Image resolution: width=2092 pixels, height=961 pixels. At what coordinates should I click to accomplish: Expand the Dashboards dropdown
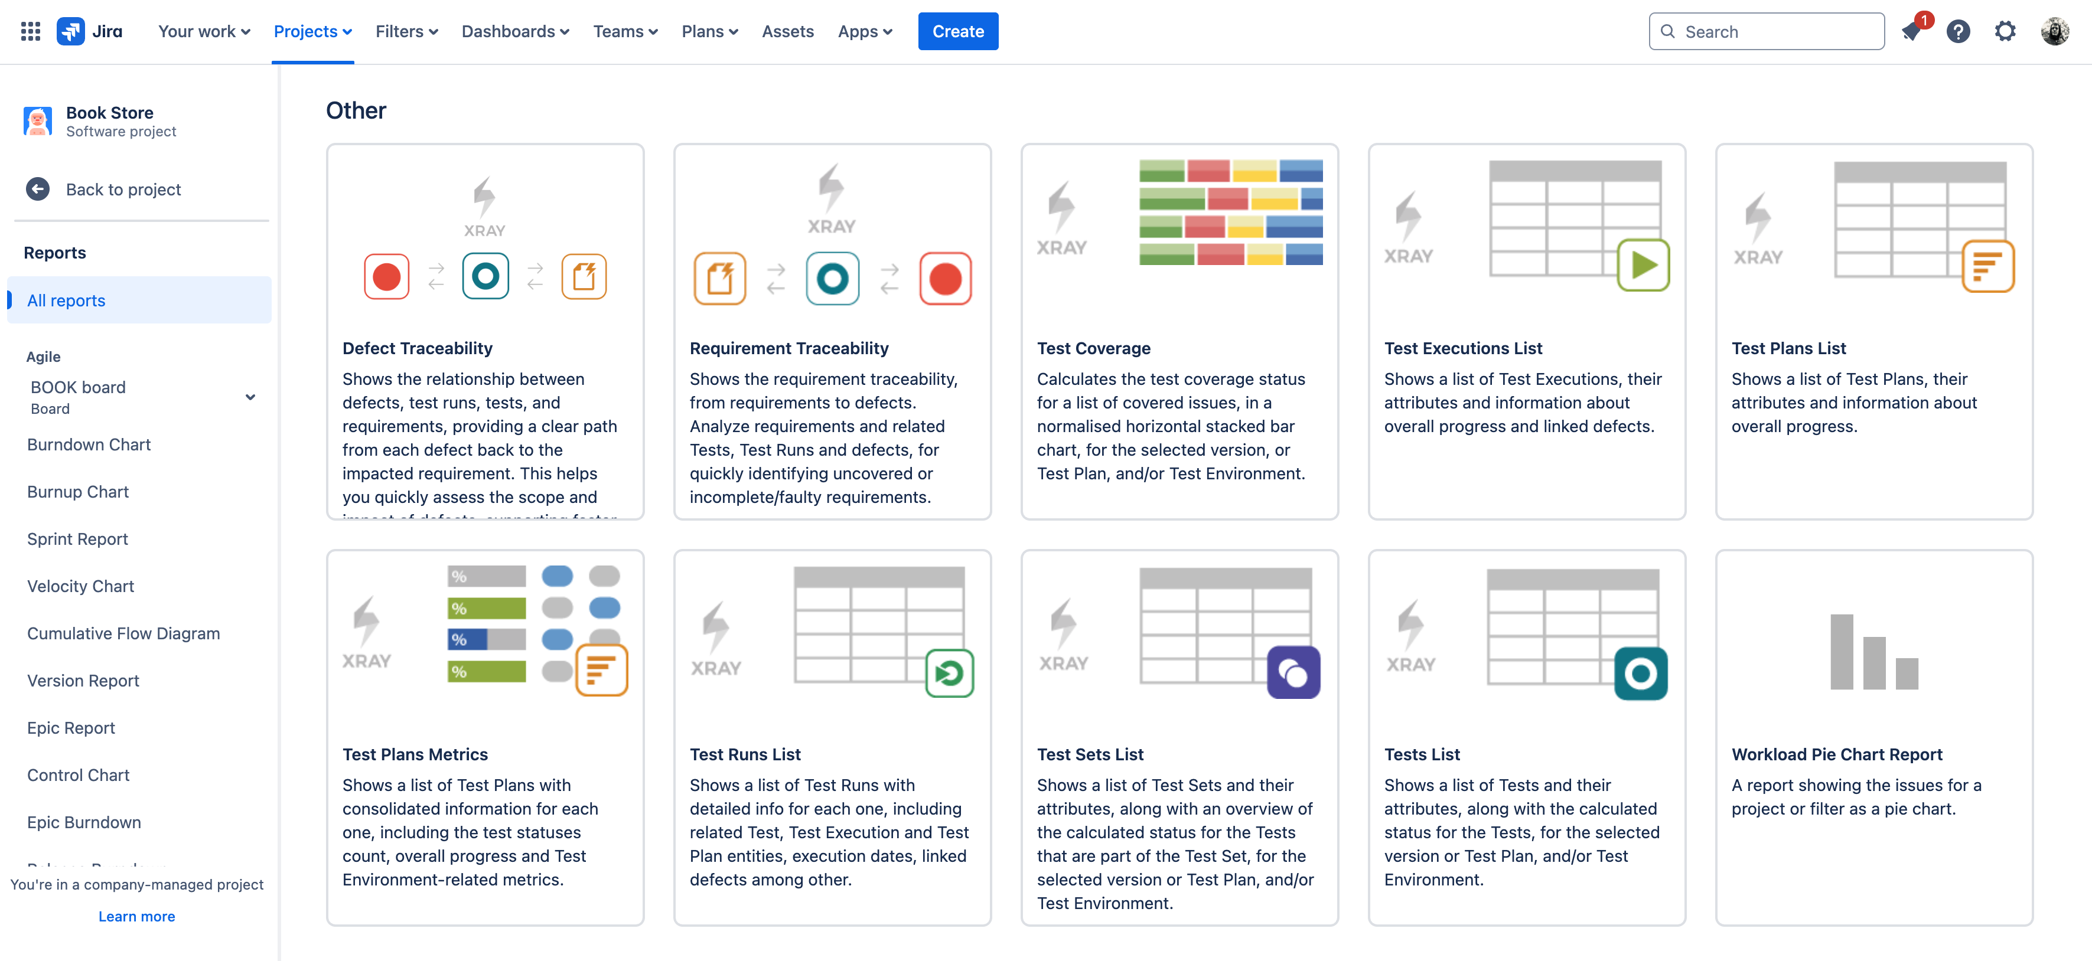515,31
